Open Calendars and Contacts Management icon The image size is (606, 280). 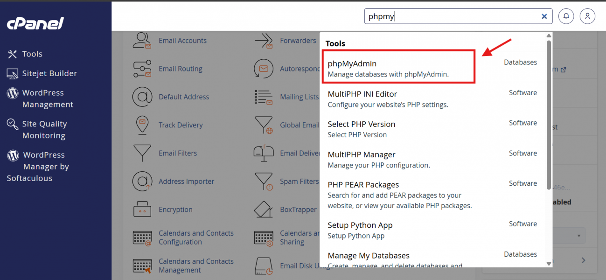tap(142, 266)
